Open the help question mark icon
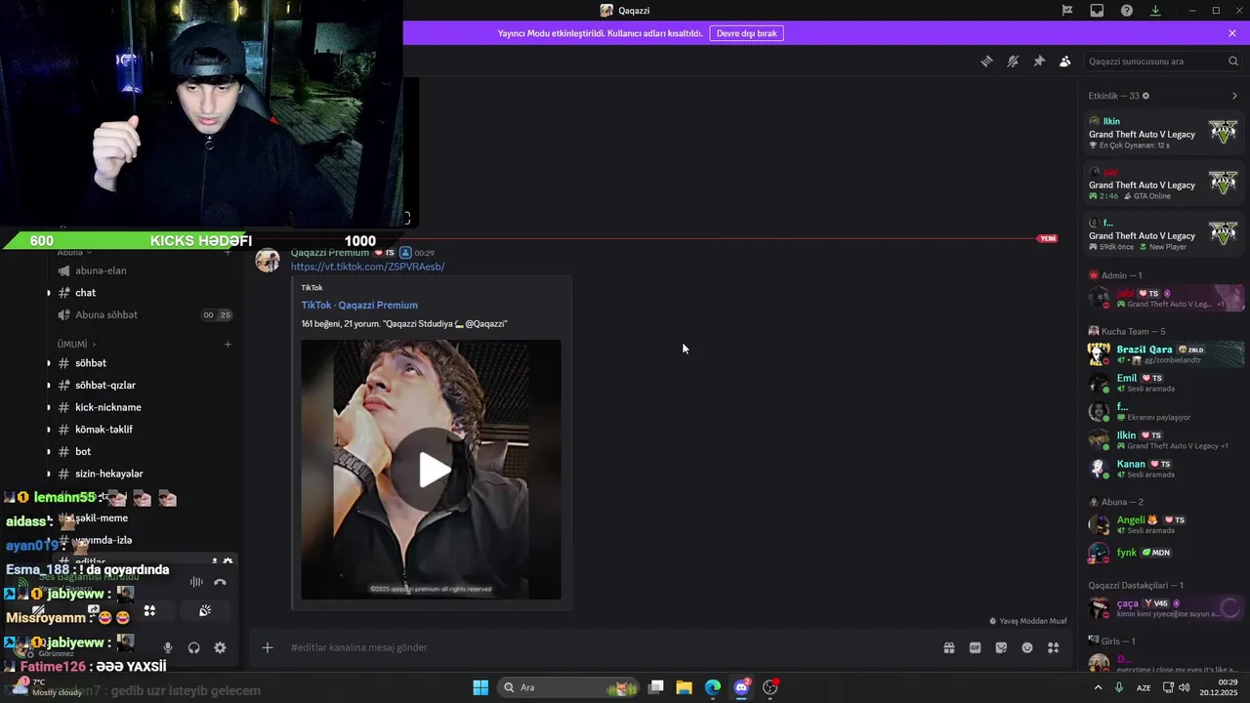Image resolution: width=1250 pixels, height=703 pixels. (x=1127, y=11)
